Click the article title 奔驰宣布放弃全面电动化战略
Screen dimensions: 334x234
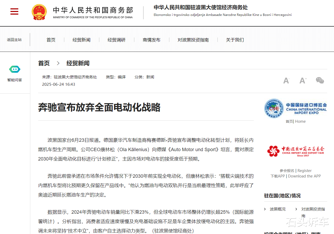(99, 107)
